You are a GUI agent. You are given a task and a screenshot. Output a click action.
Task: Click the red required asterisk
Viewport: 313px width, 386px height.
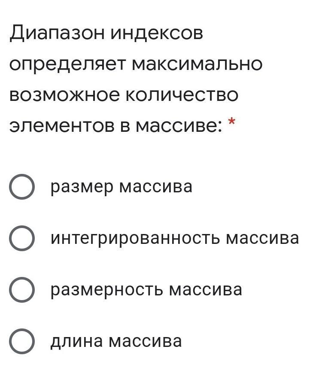[231, 122]
